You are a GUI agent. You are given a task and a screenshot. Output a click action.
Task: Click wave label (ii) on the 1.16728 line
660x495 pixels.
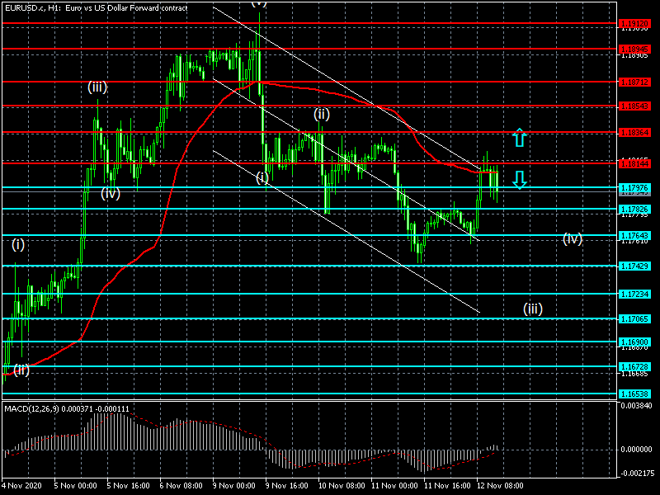tap(21, 370)
